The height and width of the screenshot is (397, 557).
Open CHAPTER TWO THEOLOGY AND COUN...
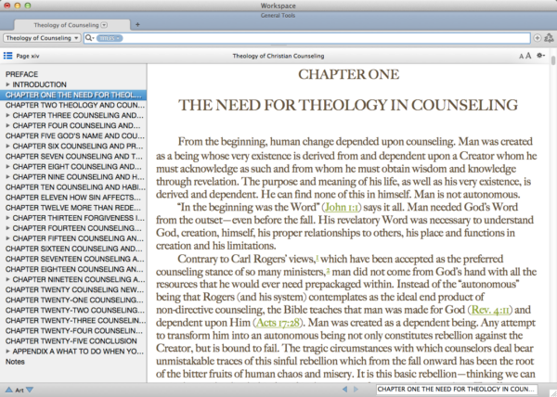(x=75, y=105)
